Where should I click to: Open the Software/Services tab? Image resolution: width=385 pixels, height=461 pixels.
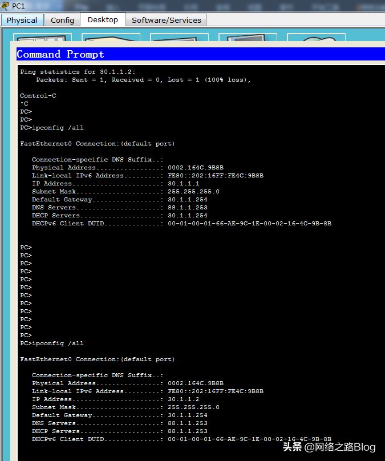pyautogui.click(x=167, y=20)
